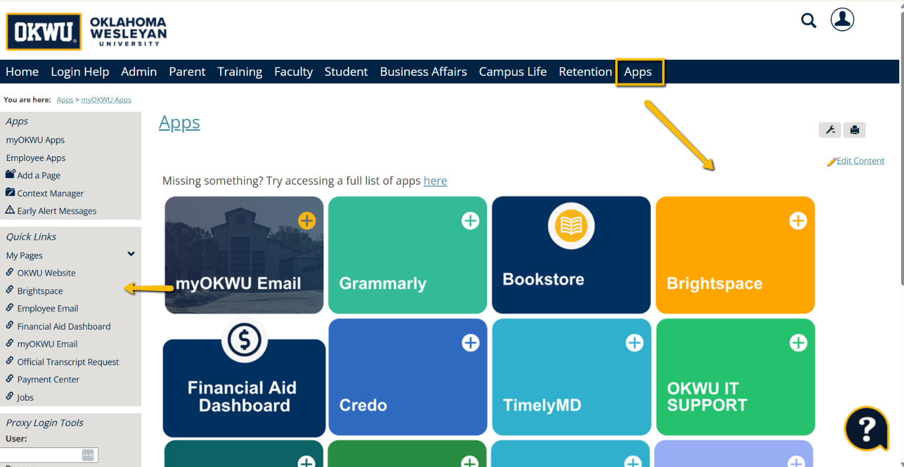Click the book icon on Bookstore tile

[571, 226]
